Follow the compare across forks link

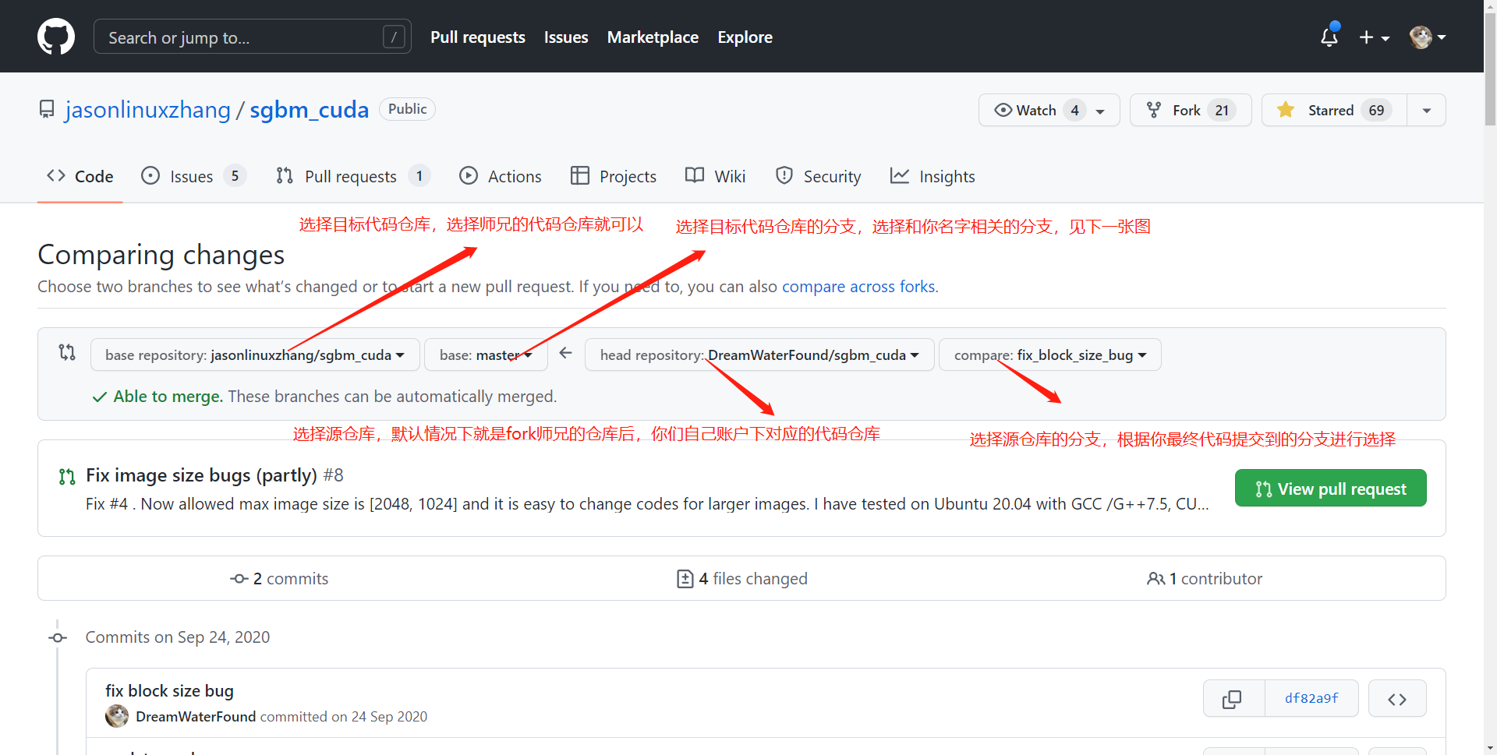coord(858,287)
